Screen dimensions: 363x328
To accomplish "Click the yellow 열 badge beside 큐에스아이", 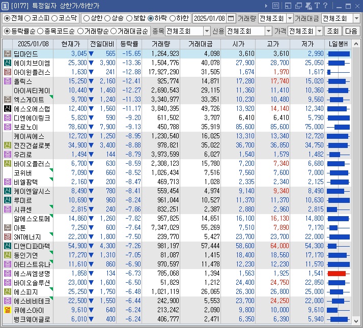I will [8, 310].
